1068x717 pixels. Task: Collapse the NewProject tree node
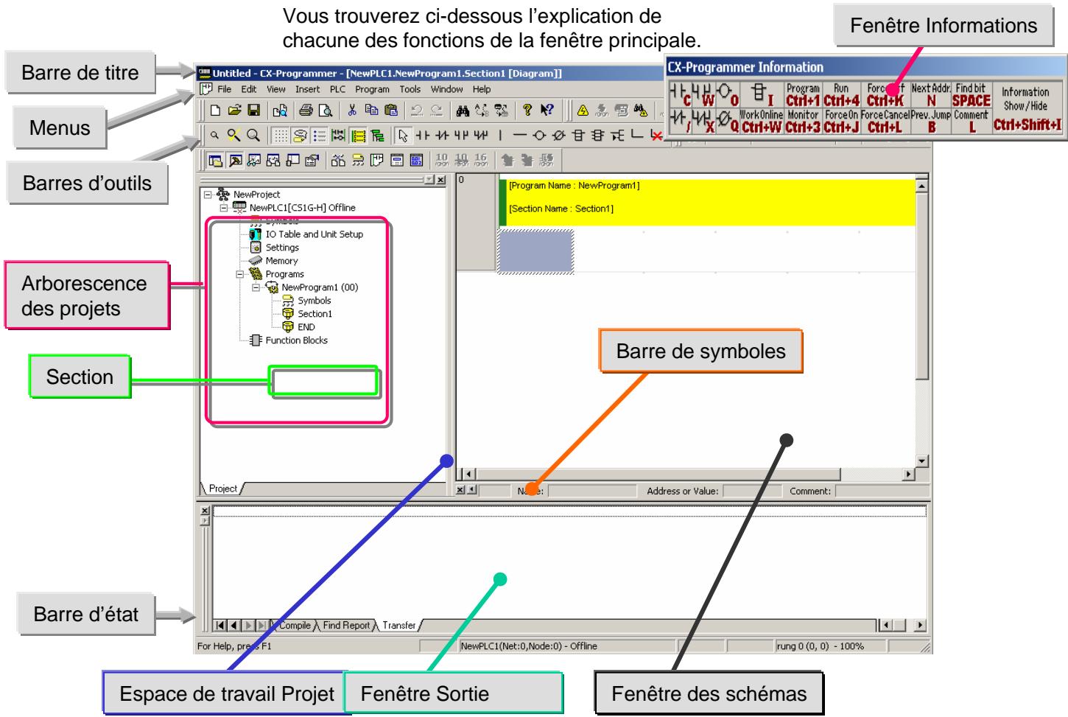click(207, 195)
